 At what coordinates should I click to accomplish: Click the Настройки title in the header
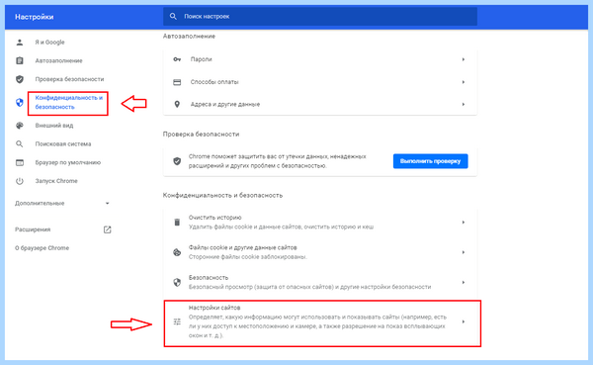click(x=34, y=17)
